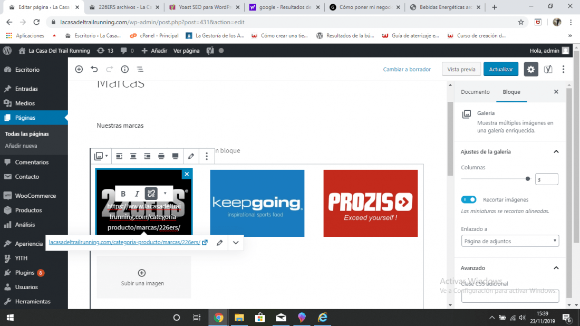Apply bold to the caption
580x326 pixels.
click(x=123, y=194)
